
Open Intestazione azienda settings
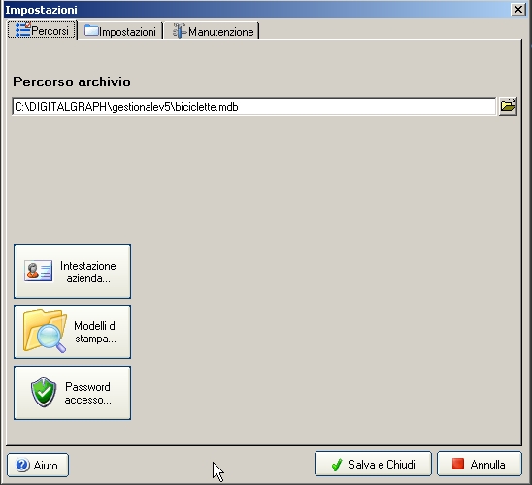[x=72, y=272]
